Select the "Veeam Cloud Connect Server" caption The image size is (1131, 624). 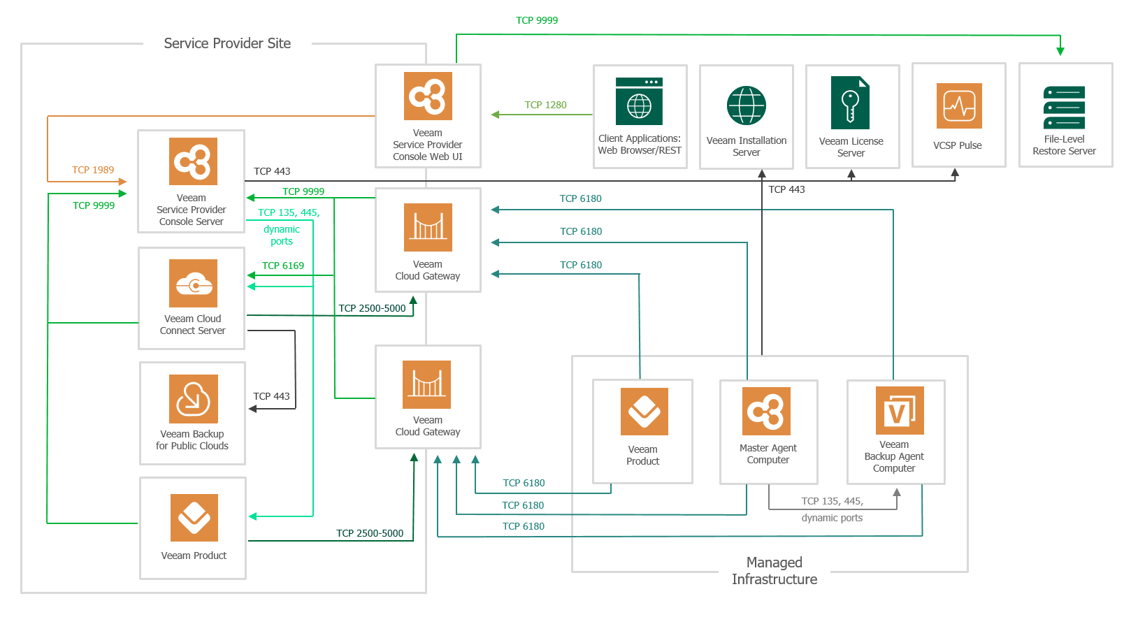(193, 324)
